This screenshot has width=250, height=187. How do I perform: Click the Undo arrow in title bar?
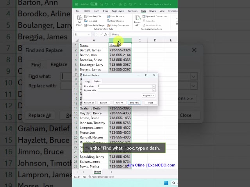coord(107,4)
